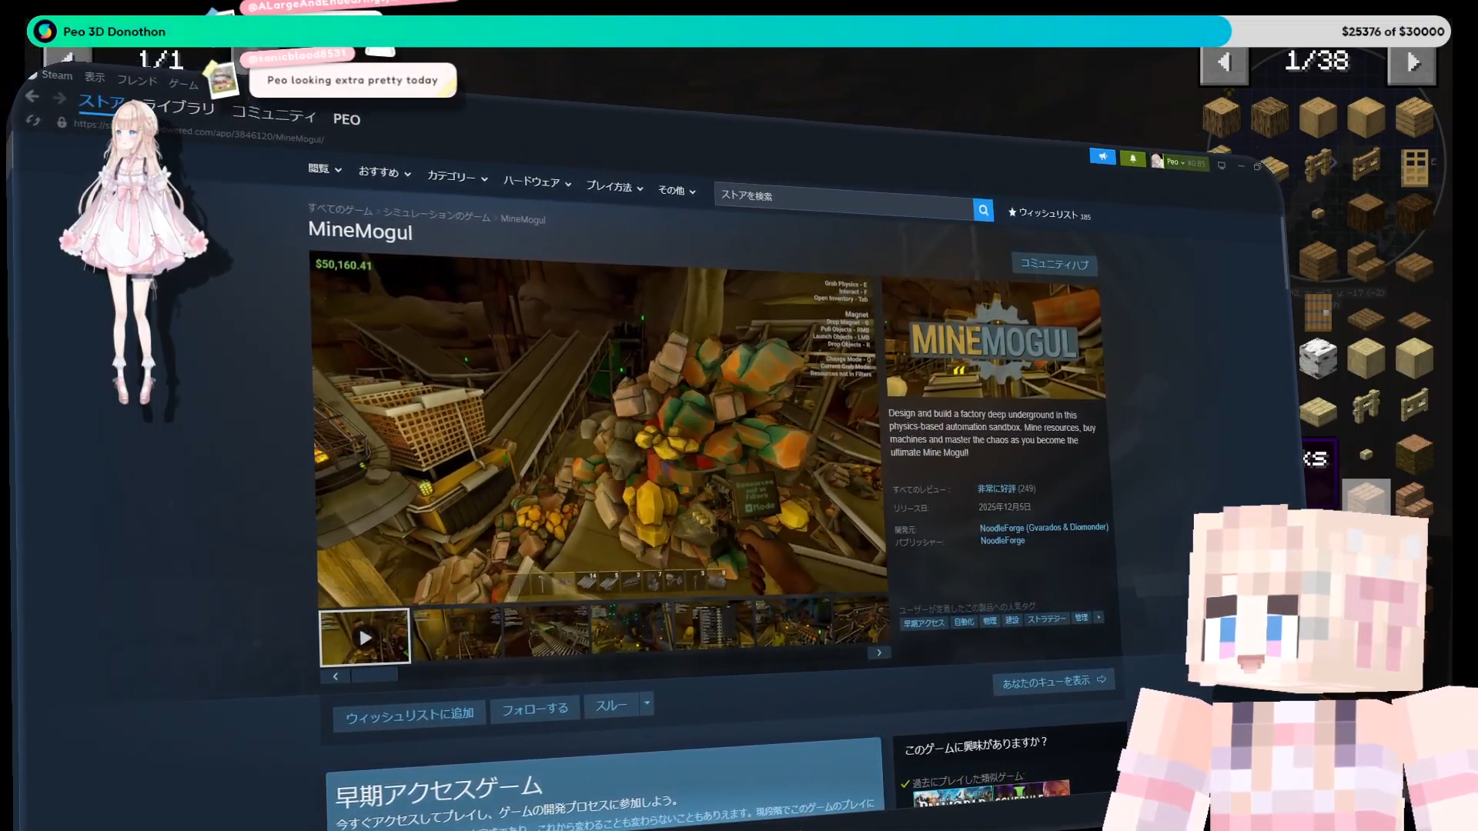This screenshot has width=1478, height=831.
Task: Click the magnifier search button
Action: tap(983, 210)
